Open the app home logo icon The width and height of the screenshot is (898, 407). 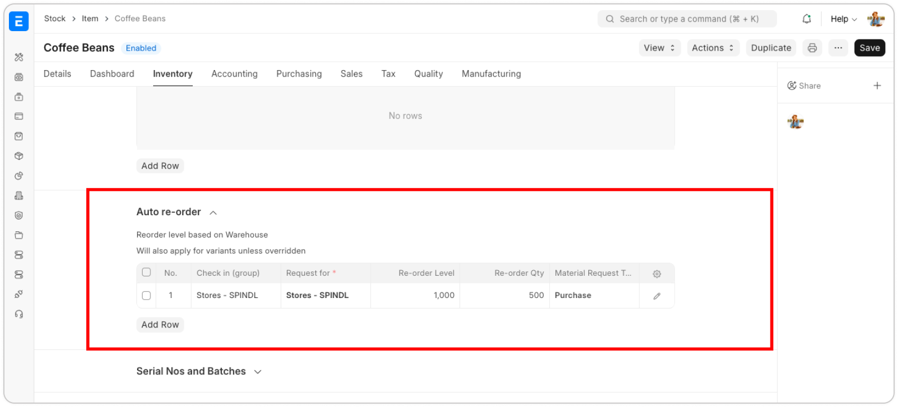pos(19,21)
